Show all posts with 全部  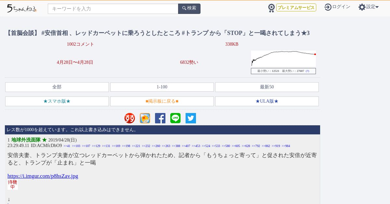tap(57, 87)
